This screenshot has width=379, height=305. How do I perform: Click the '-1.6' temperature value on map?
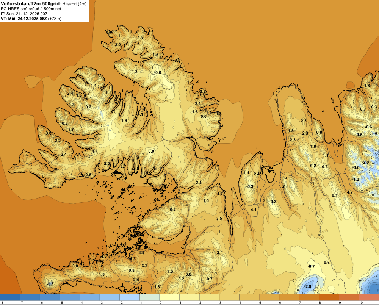50,284
